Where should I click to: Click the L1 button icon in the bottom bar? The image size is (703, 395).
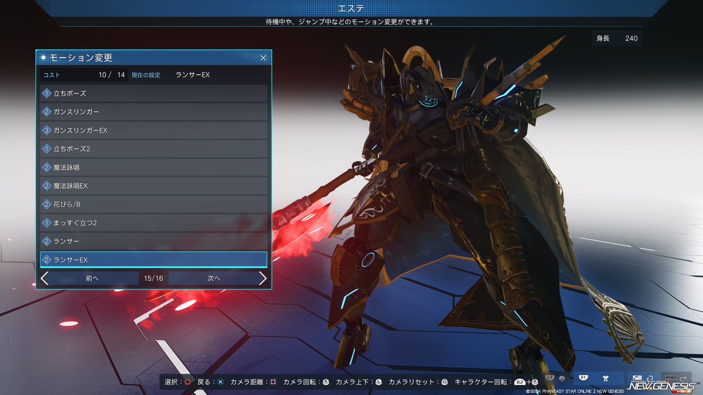tap(549, 377)
